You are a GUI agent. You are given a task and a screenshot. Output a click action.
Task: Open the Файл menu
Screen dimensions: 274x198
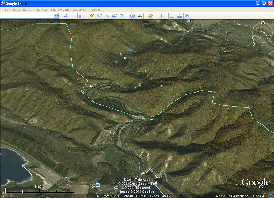(x=5, y=10)
